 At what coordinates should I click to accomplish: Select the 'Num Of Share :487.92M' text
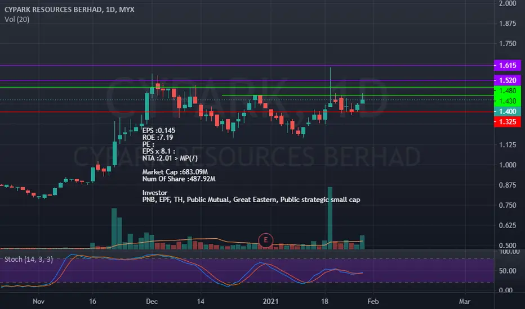click(x=179, y=179)
